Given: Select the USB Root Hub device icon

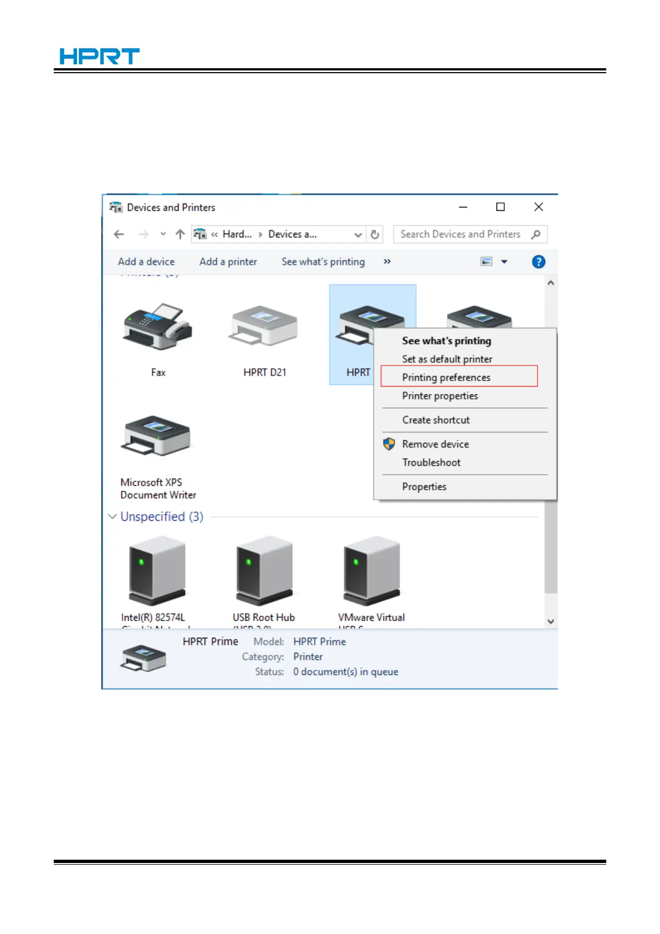Looking at the screenshot, I should (264, 570).
